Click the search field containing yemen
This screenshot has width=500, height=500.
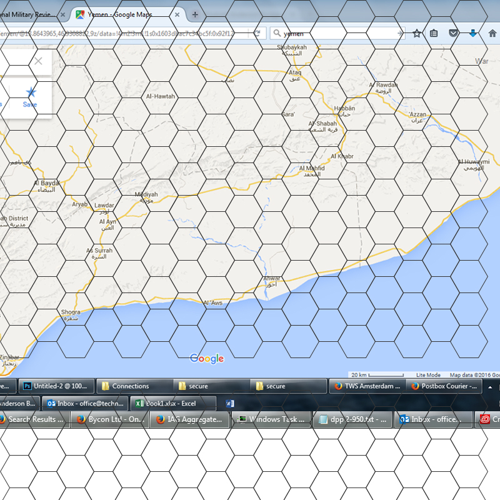coord(338,33)
